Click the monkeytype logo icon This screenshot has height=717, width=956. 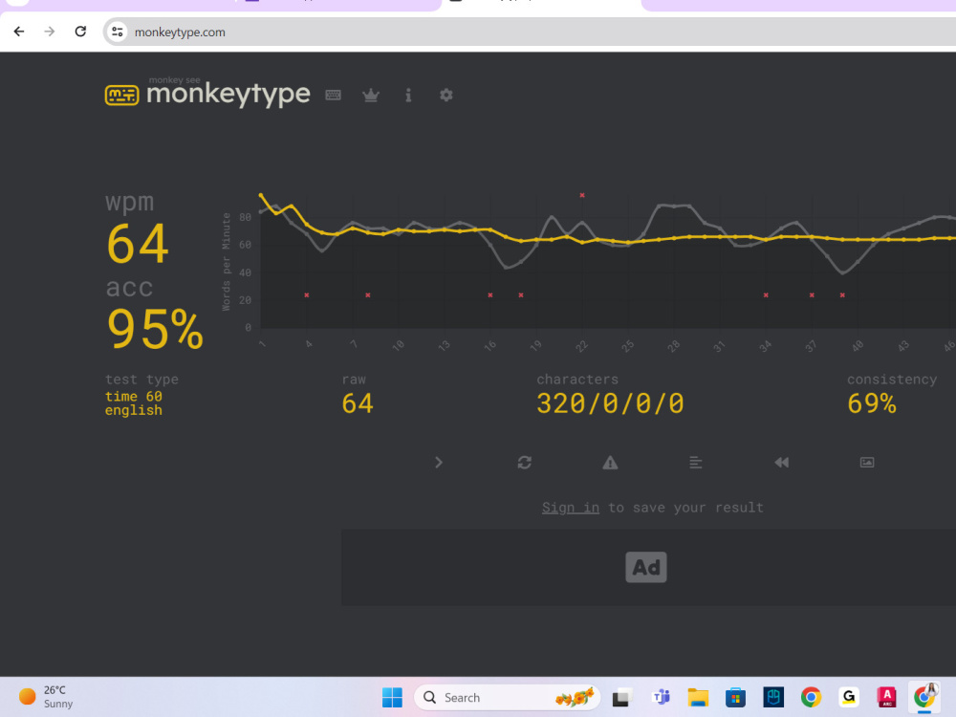pyautogui.click(x=122, y=95)
